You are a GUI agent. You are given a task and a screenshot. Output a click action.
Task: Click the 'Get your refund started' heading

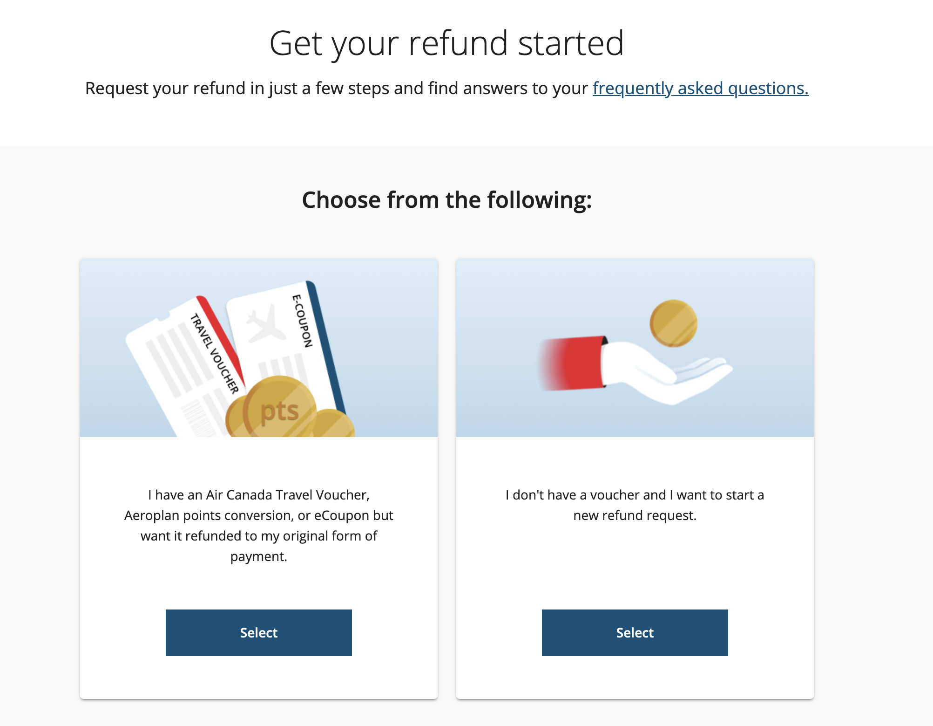[x=446, y=43]
